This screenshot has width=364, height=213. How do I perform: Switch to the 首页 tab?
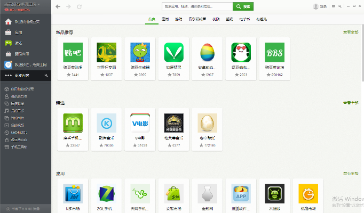152,19
